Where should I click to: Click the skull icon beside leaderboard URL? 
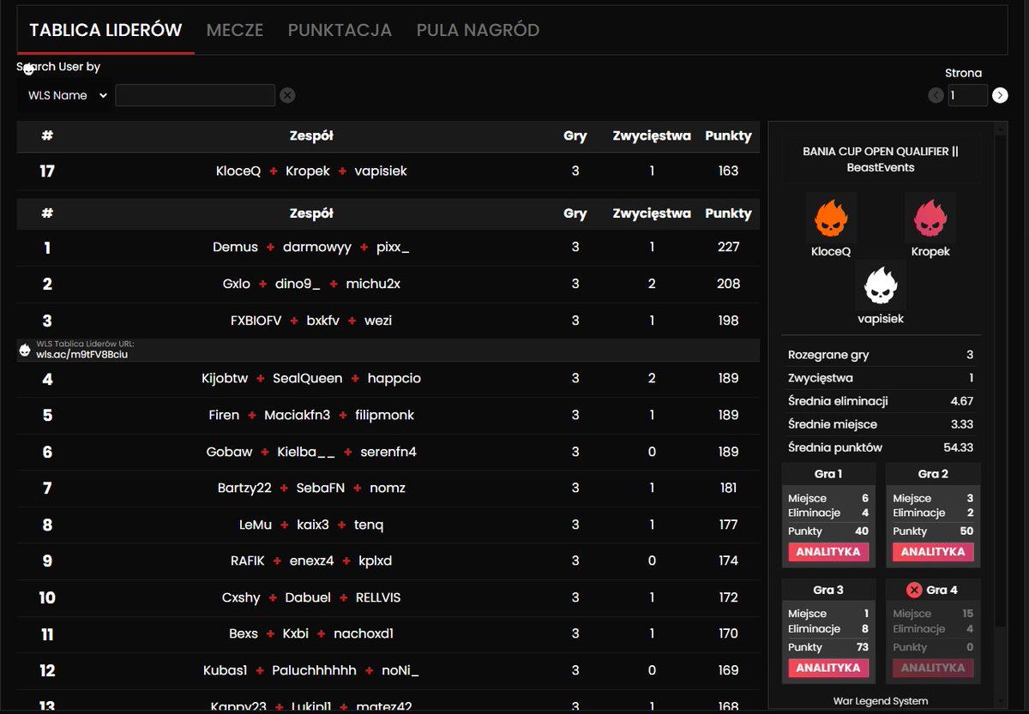25,350
